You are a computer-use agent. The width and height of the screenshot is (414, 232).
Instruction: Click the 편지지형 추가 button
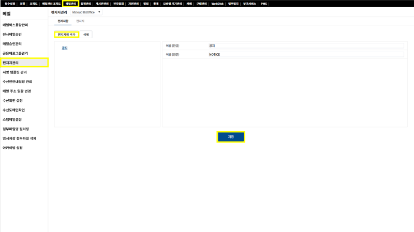click(66, 35)
